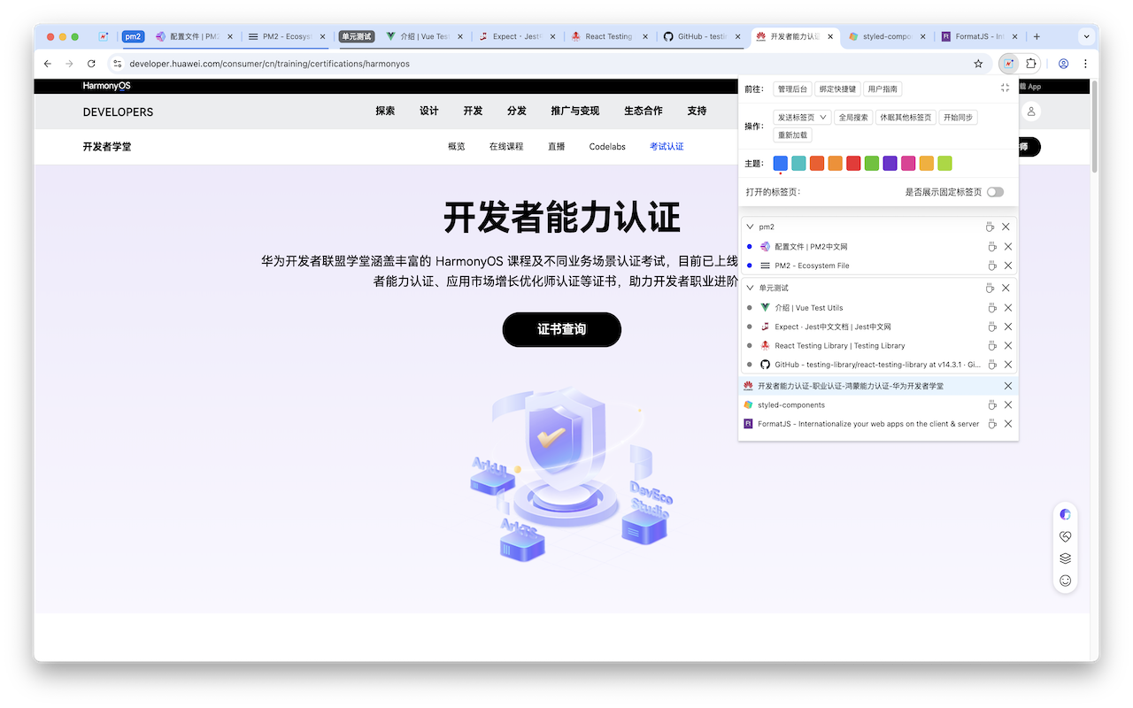The width and height of the screenshot is (1133, 708).
Task: Close the pm2 group in the extension list
Action: [1006, 227]
